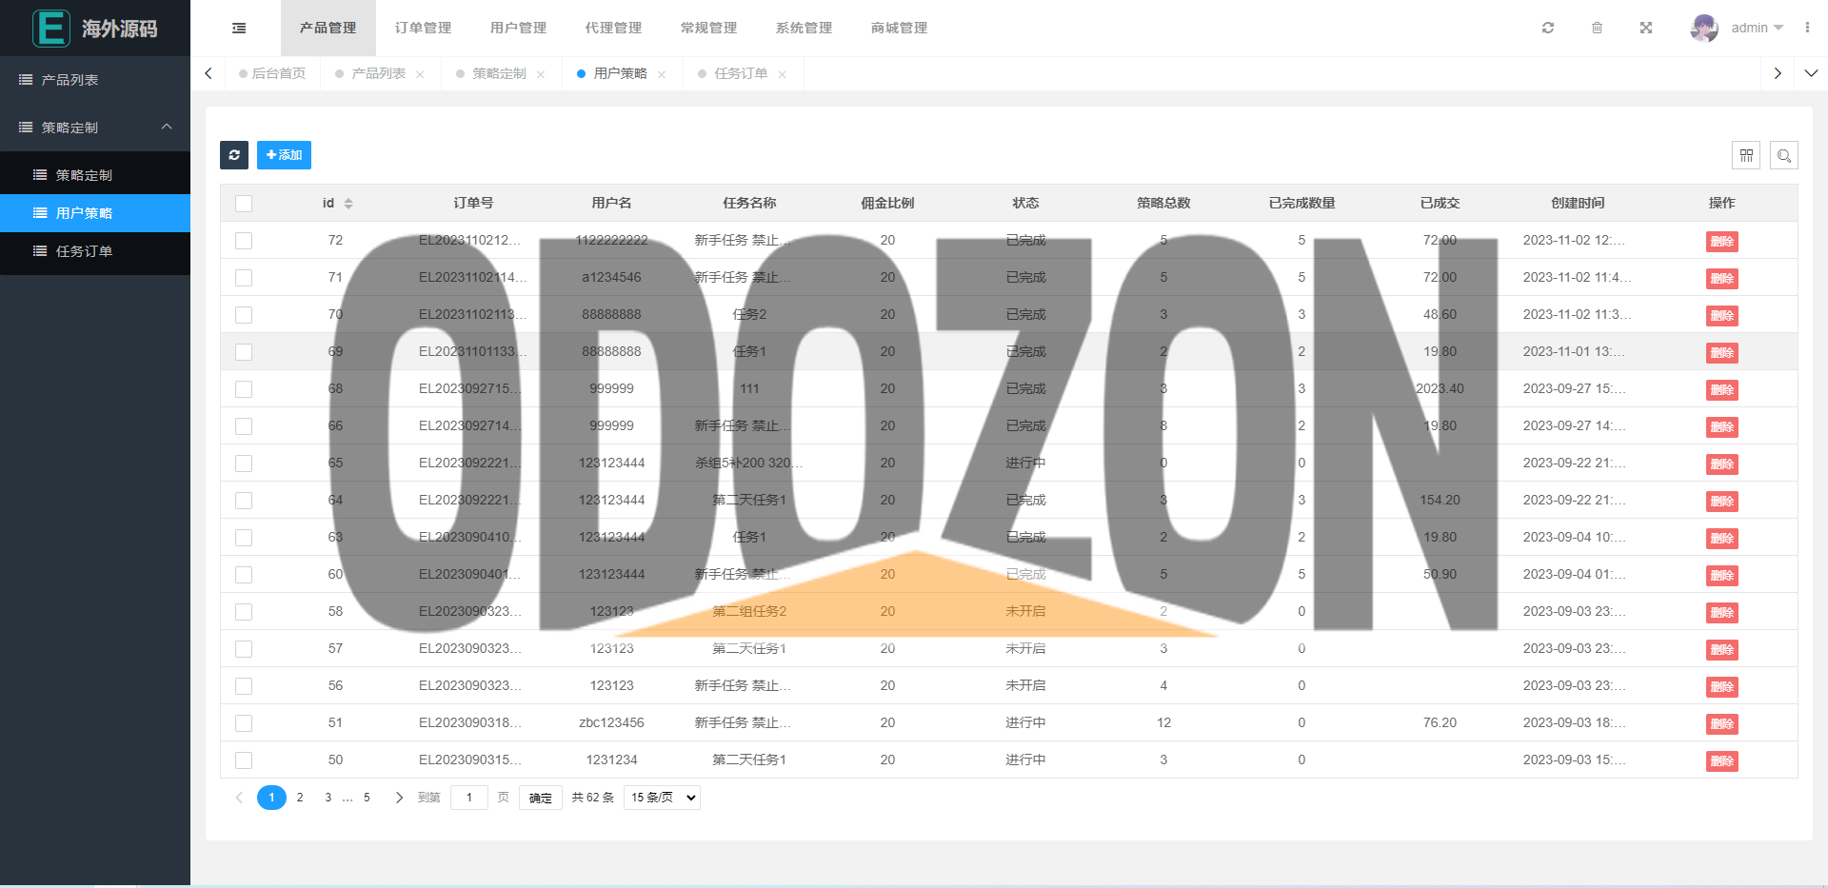This screenshot has width=1828, height=888.
Task: Go to page 3
Action: click(328, 798)
